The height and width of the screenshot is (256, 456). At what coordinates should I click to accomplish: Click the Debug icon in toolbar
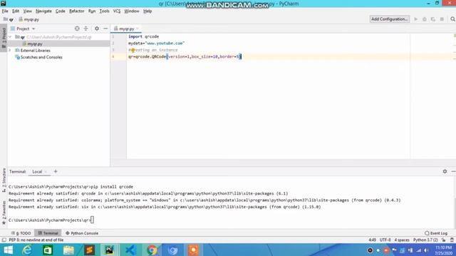pyautogui.click(x=425, y=19)
